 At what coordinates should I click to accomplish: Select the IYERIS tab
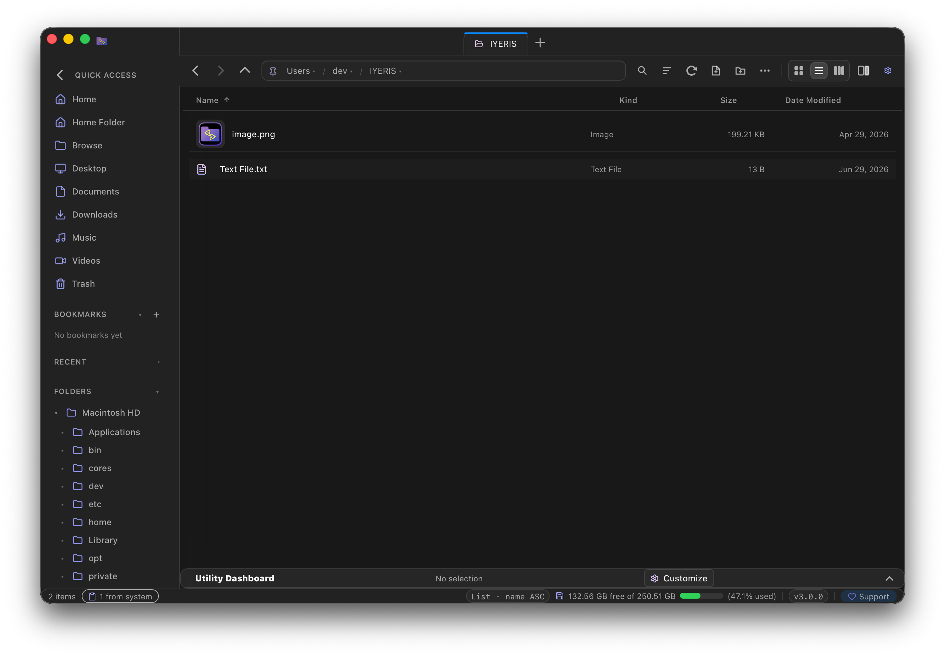tap(496, 44)
